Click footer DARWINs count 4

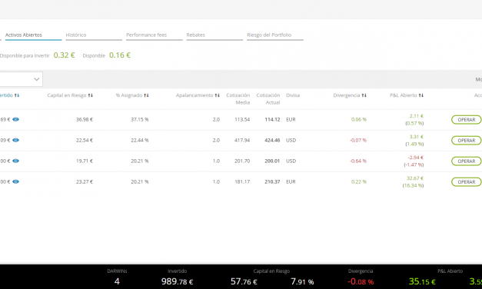117,281
